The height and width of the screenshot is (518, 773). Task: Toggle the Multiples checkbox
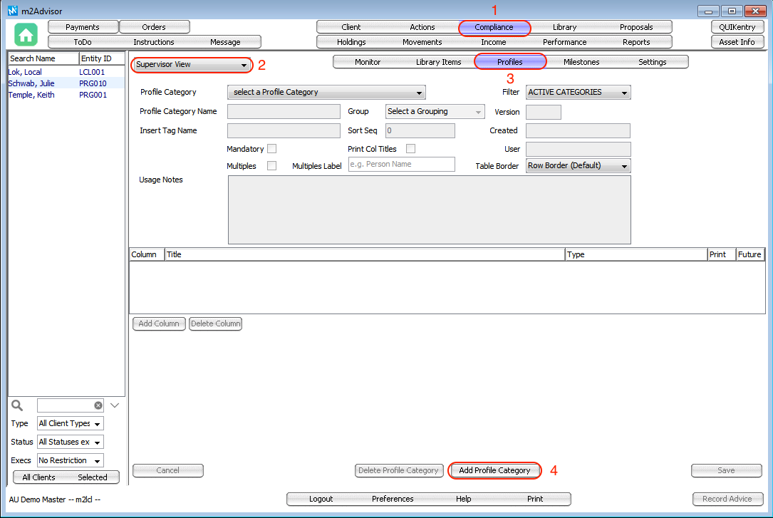(271, 165)
